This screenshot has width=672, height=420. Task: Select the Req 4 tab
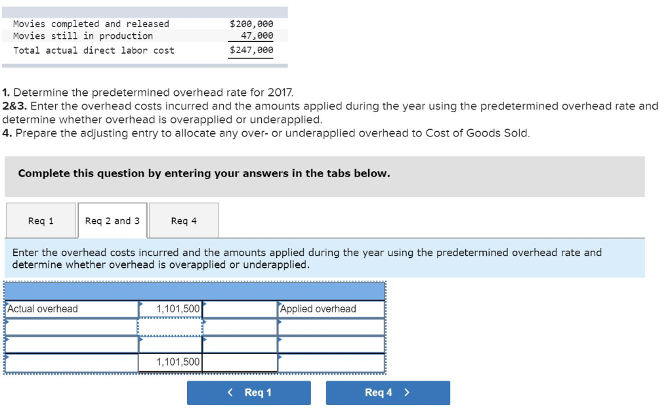pyautogui.click(x=184, y=220)
